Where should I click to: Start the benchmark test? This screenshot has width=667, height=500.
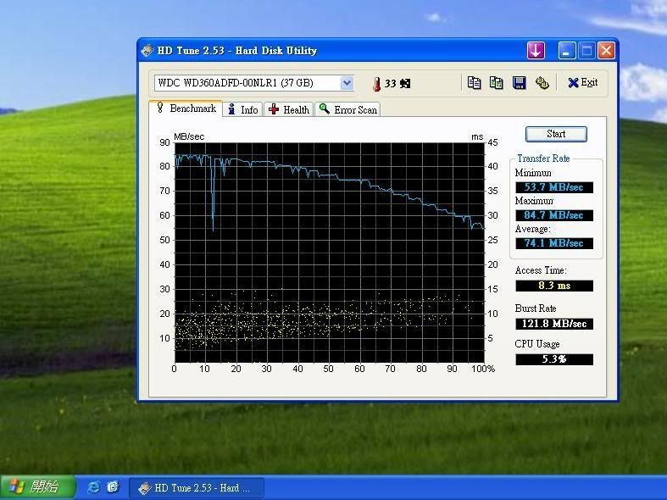click(556, 134)
